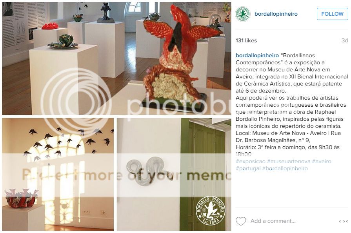Image resolution: width=351 pixels, height=233 pixels.
Task: Open the #aveiro hashtag
Action: pos(322,161)
